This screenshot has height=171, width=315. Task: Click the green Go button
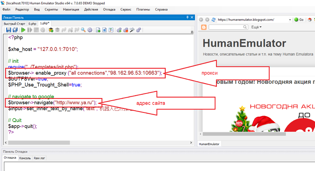(299, 20)
